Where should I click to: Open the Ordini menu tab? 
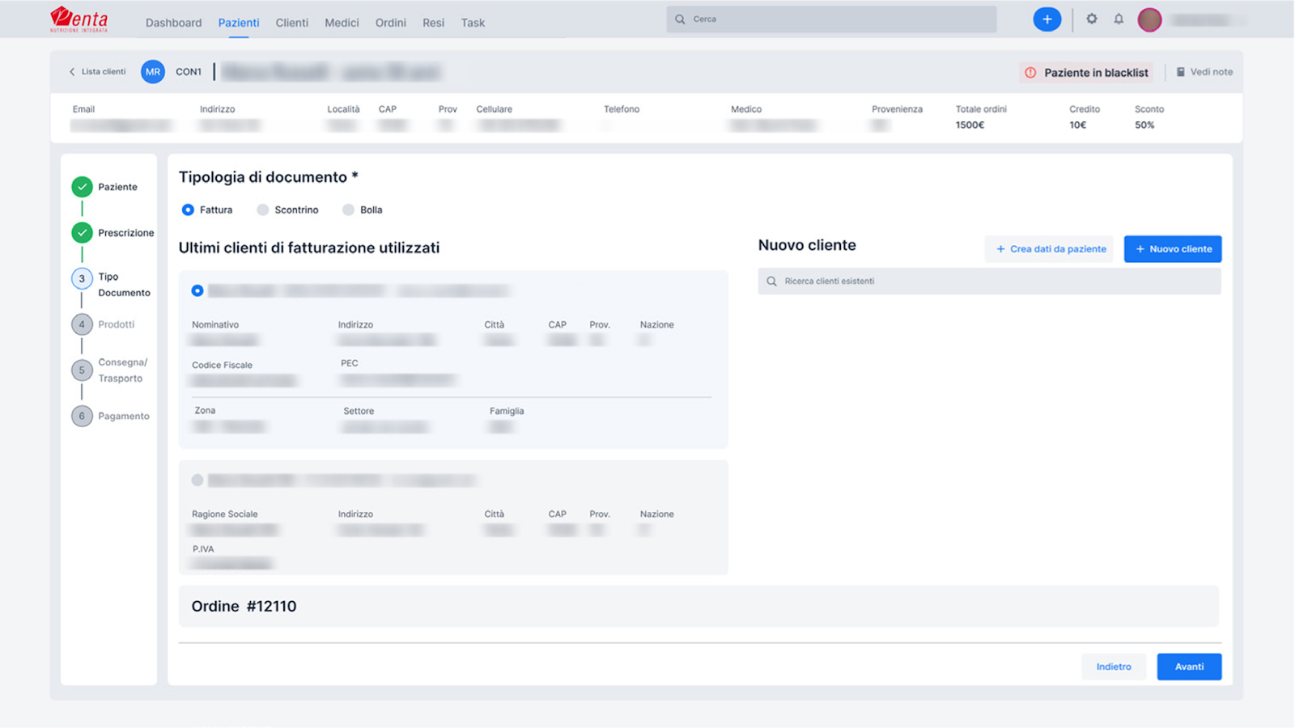[x=390, y=23]
